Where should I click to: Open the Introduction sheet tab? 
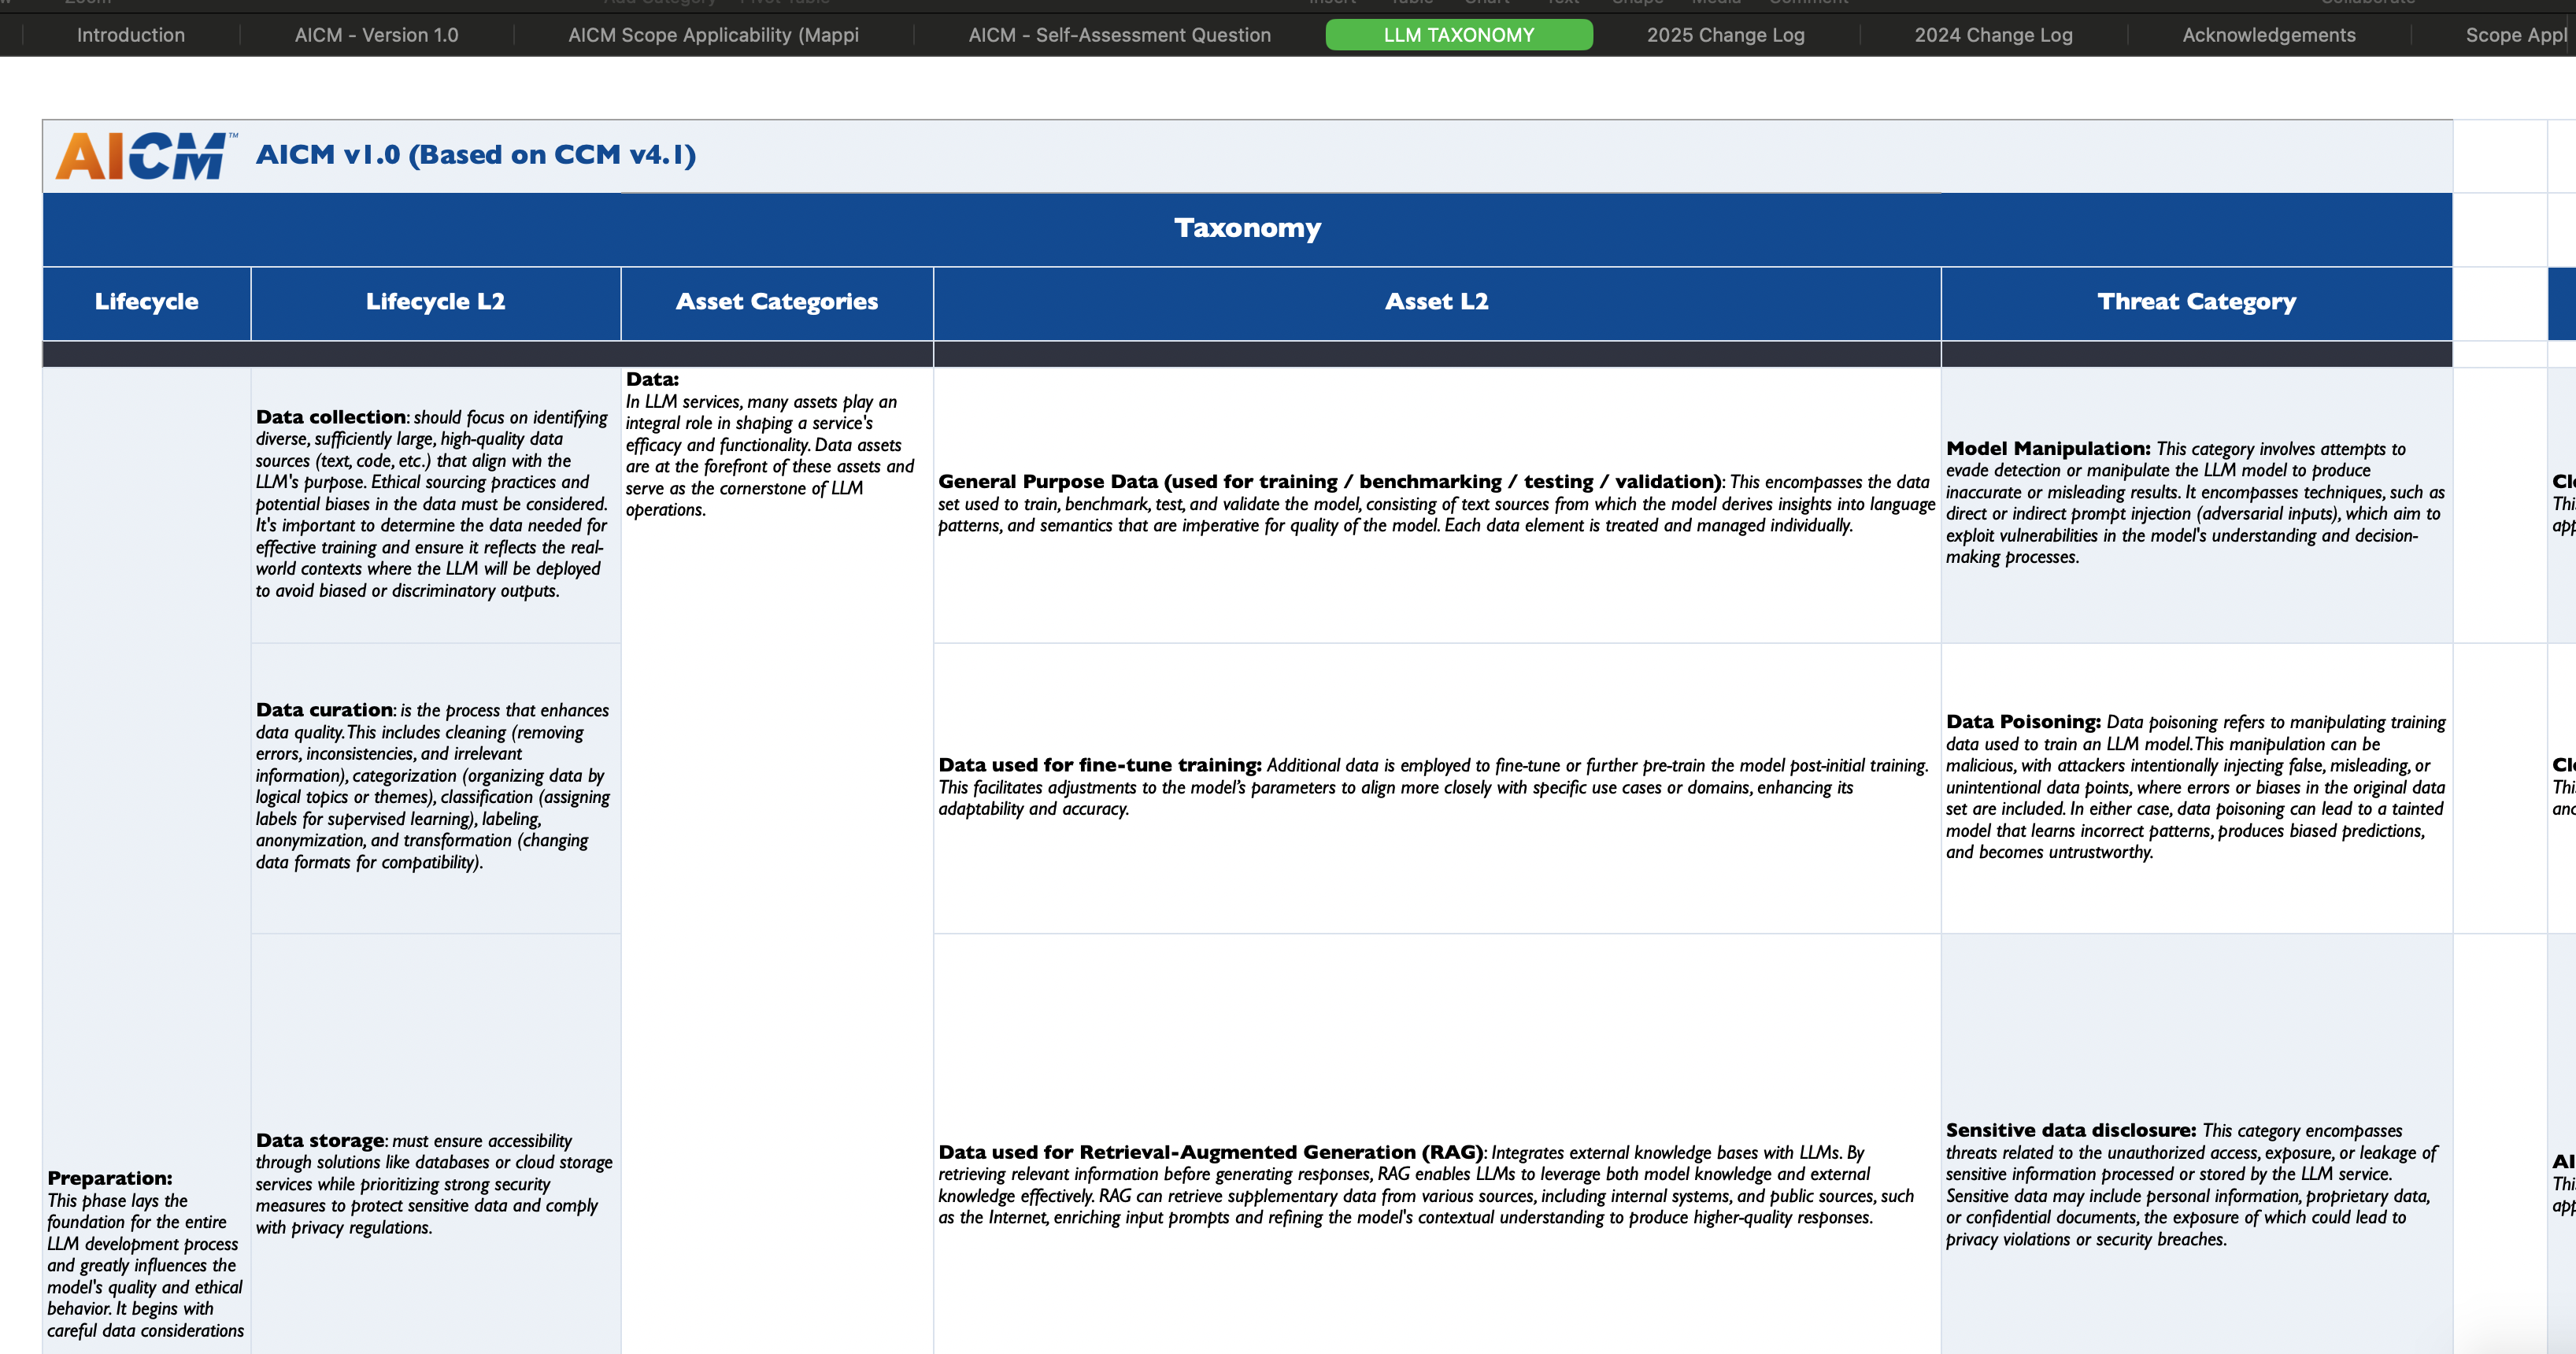coord(131,35)
